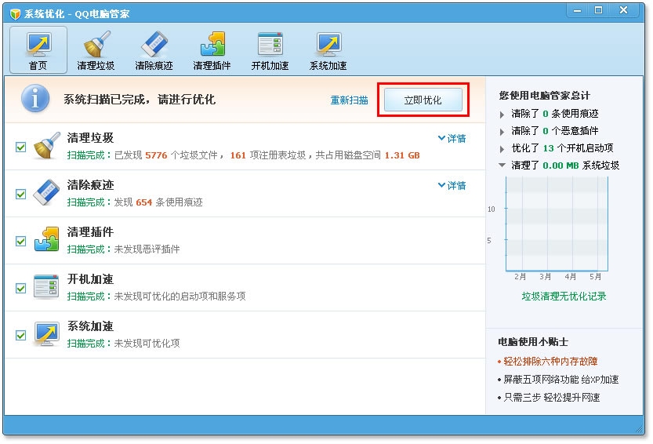This screenshot has height=444, width=653.
Task: Open the 系统加速 monitor toolbar icon
Action: 328,50
